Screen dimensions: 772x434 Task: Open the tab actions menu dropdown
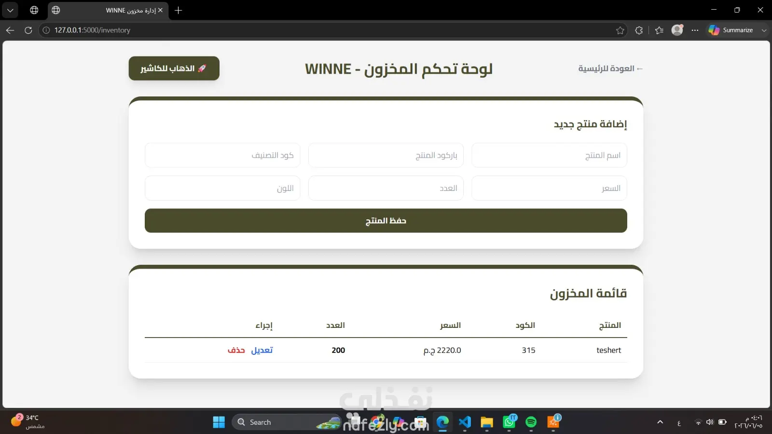tap(10, 10)
